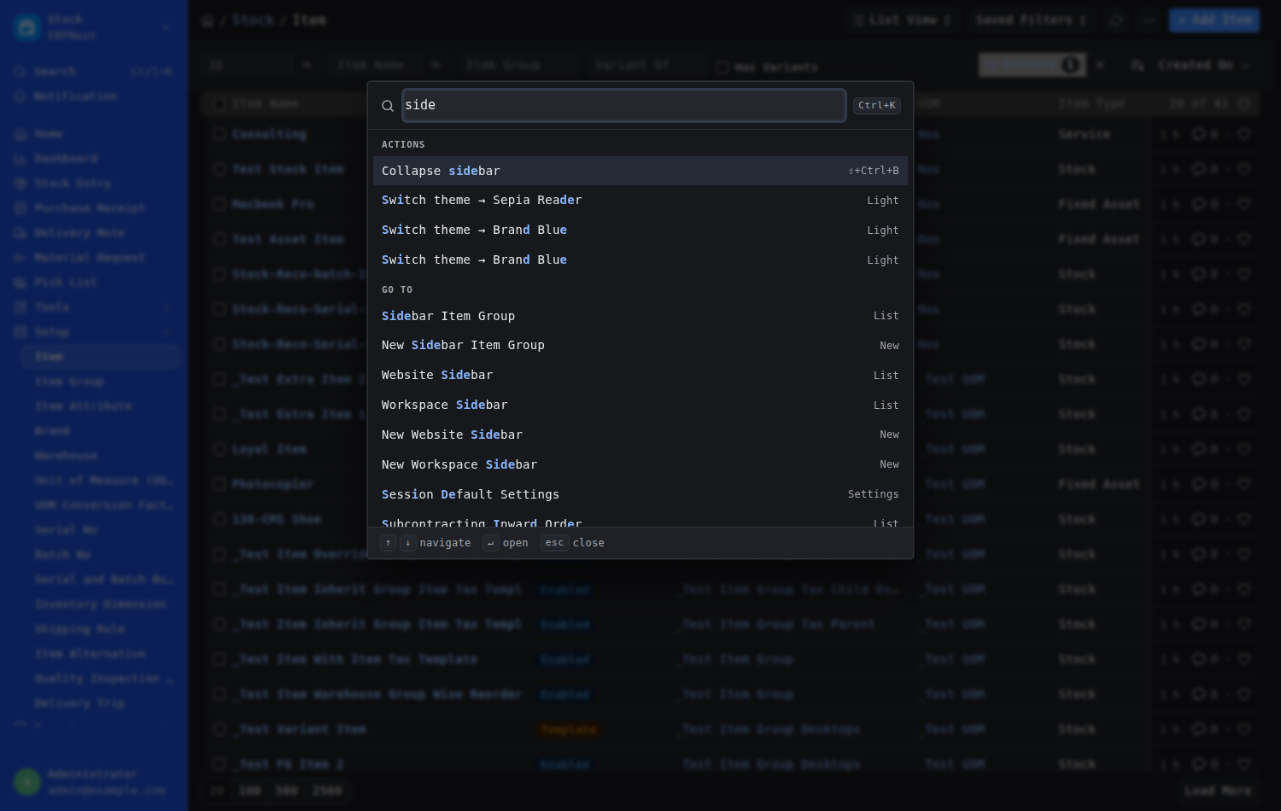The image size is (1281, 811).
Task: Open the Saved Filters dropdown
Action: click(1031, 20)
